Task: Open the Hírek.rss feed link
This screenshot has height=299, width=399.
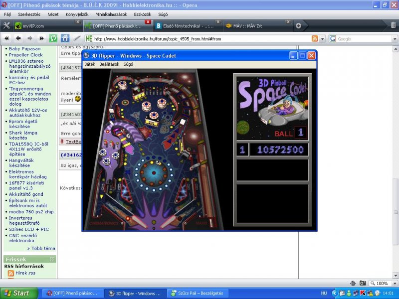Action: point(25,273)
